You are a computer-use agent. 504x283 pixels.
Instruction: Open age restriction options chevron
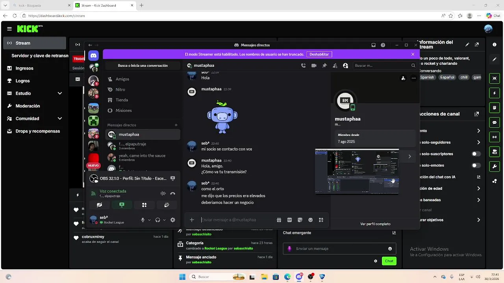[x=479, y=189]
